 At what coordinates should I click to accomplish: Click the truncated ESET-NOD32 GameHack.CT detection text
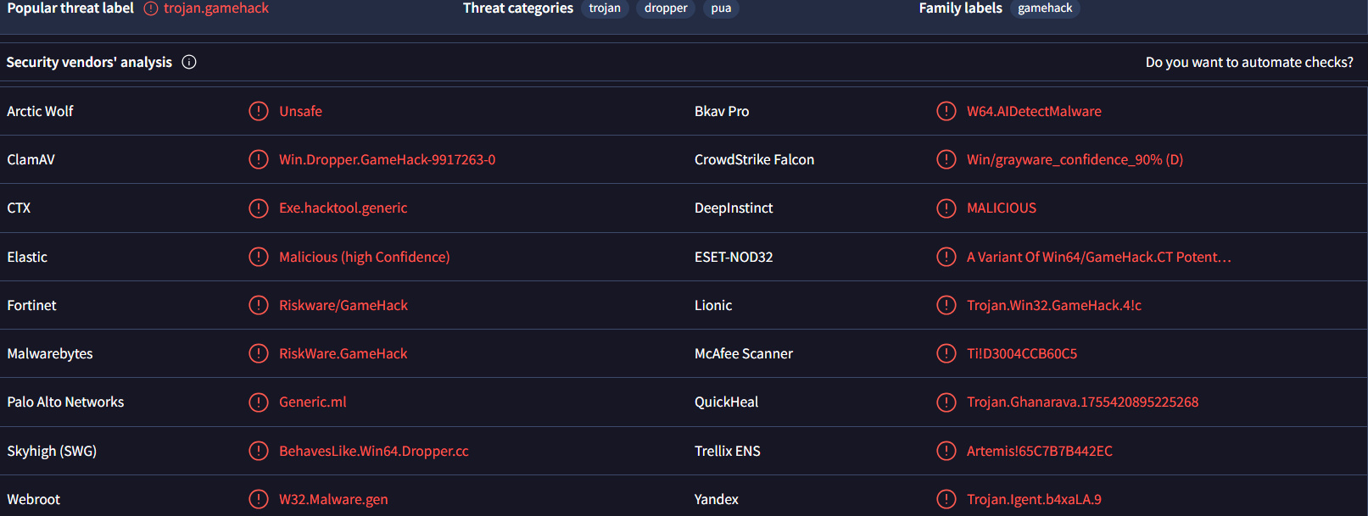point(1098,257)
